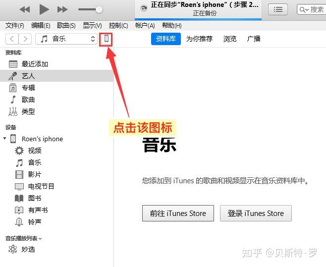Click the 类型 guitars icon
This screenshot has width=326, height=267.
point(13,111)
